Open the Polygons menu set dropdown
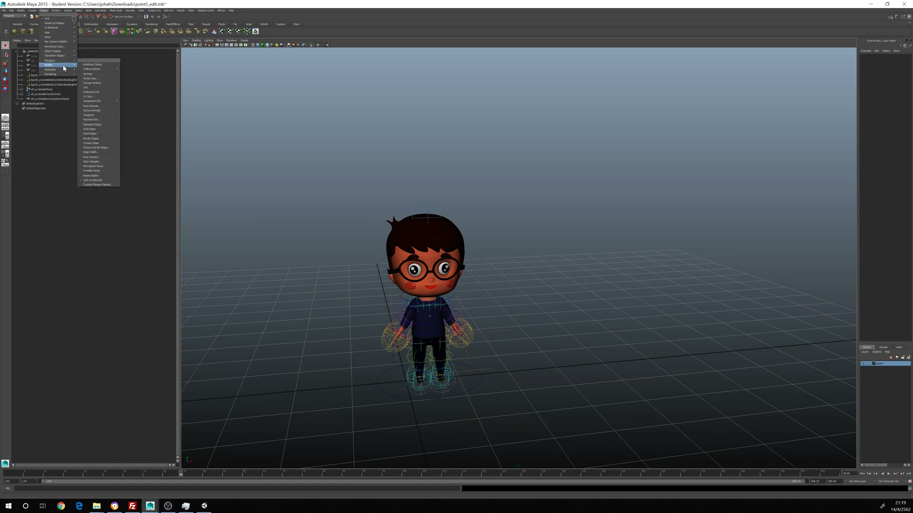 point(14,16)
